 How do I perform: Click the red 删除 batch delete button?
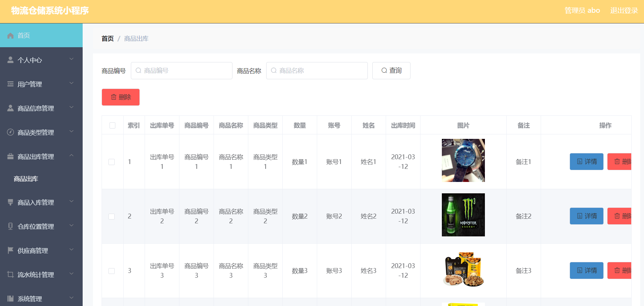(121, 97)
